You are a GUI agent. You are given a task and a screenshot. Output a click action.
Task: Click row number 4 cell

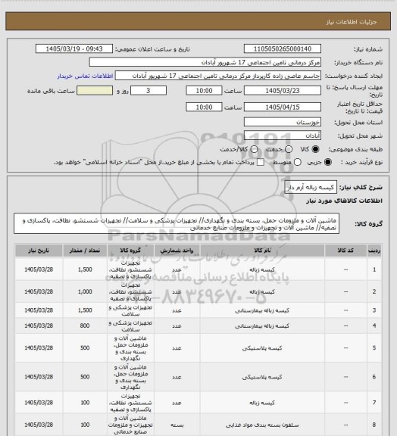pyautogui.click(x=374, y=325)
